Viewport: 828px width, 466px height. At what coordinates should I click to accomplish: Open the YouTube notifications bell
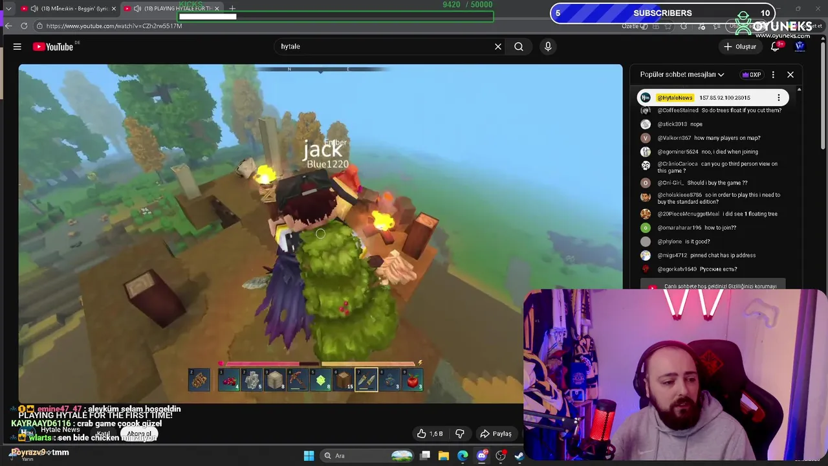click(x=775, y=47)
